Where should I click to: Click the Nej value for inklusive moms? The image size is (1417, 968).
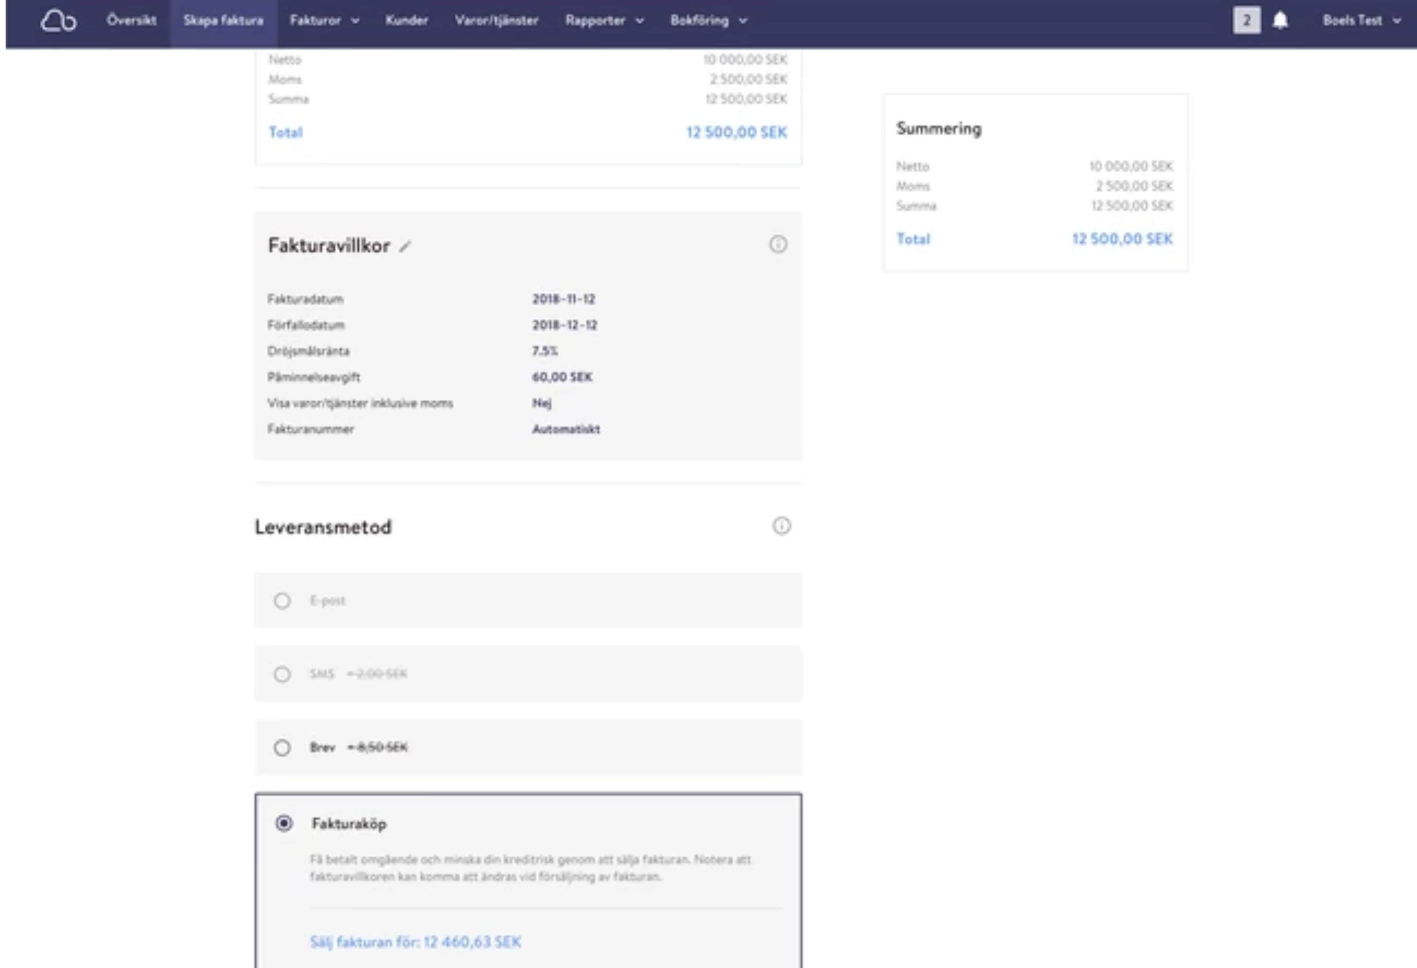[x=541, y=403]
